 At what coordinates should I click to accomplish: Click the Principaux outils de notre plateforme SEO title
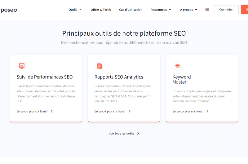(124, 33)
